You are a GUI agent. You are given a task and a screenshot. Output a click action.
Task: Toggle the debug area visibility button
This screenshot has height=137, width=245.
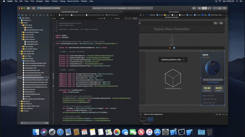click(x=220, y=8)
